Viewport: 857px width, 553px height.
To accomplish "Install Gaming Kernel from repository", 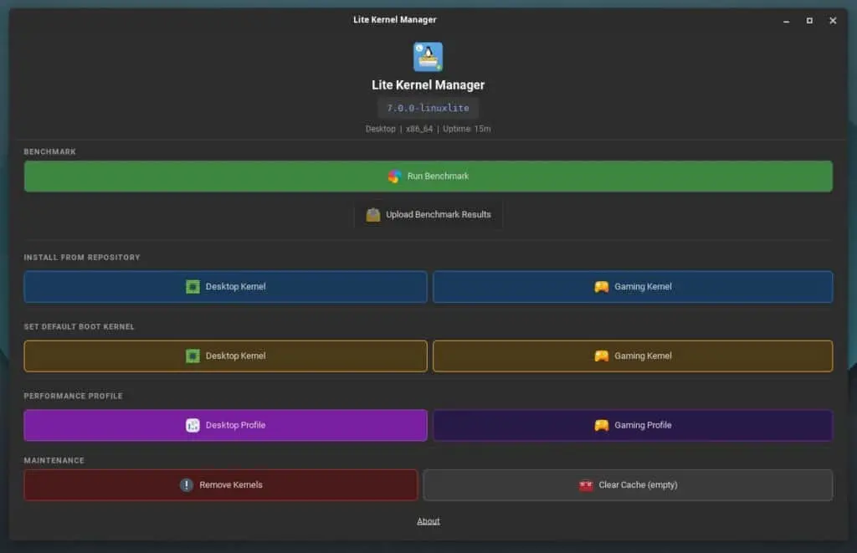I will click(633, 287).
